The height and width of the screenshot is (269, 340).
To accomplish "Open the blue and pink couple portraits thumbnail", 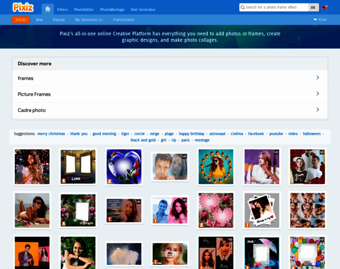I will pyautogui.click(x=170, y=210).
